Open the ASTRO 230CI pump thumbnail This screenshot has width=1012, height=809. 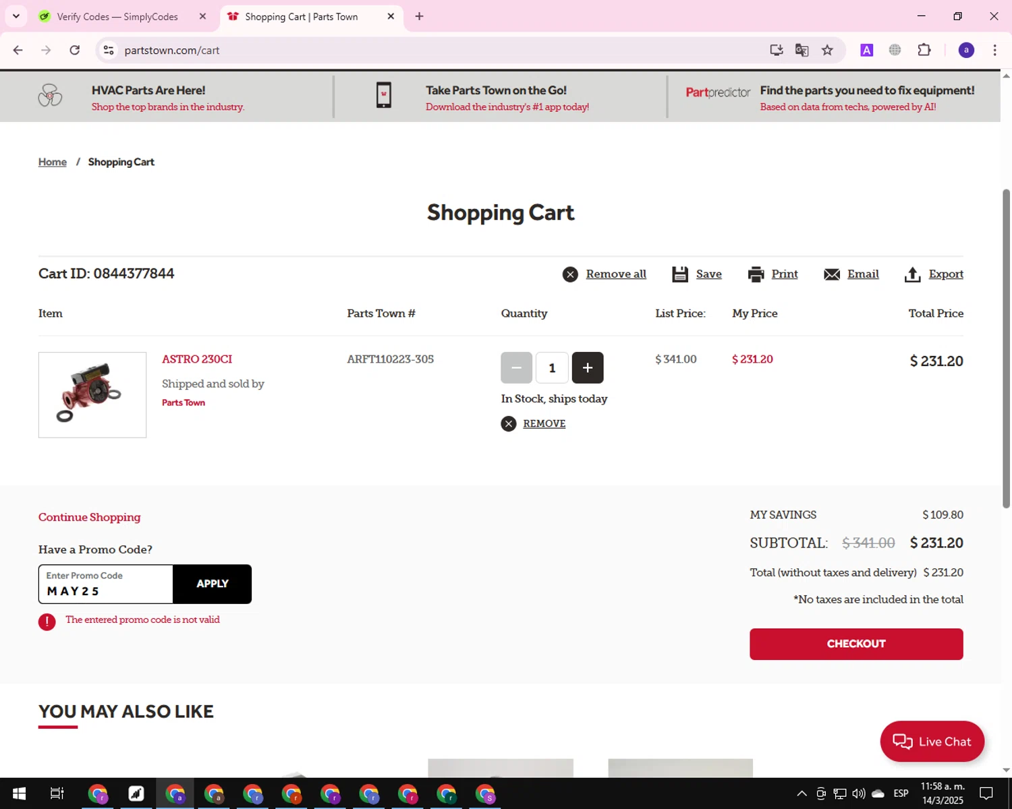[x=92, y=395]
